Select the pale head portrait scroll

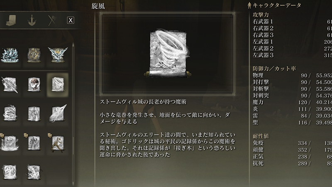34,84
